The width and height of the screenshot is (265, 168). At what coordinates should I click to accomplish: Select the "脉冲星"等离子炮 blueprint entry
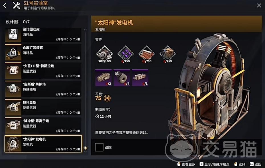pos(43,126)
